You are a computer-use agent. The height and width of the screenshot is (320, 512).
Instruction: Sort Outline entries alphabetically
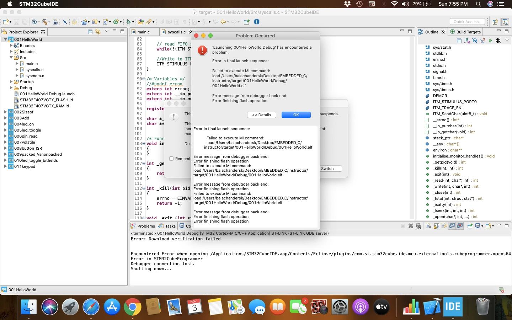click(x=467, y=41)
